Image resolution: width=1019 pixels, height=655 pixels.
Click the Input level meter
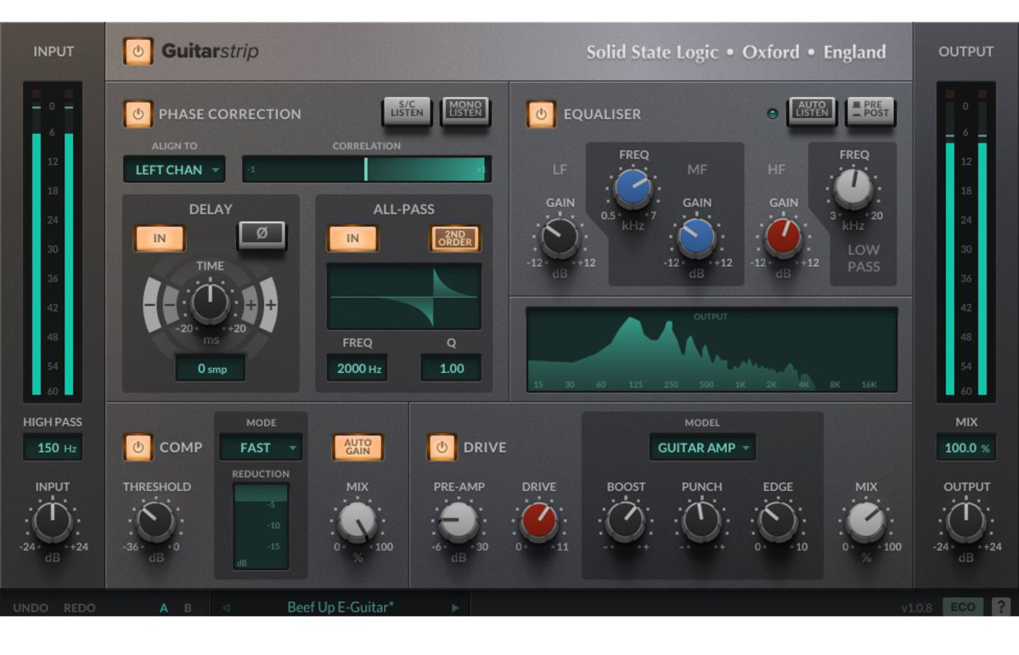(53, 242)
